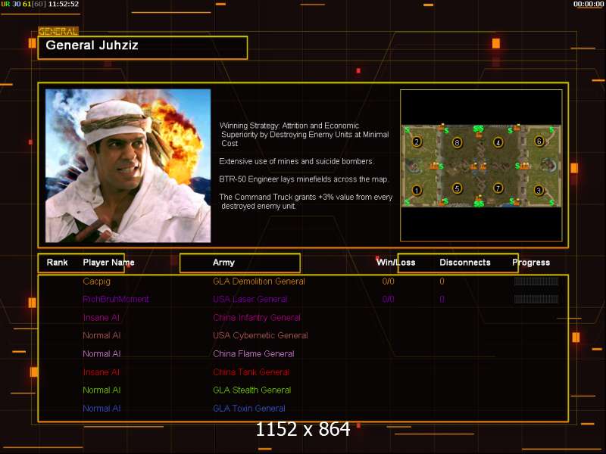This screenshot has width=606, height=454.
Task: Click the Player Name column header
Action: [x=108, y=263]
